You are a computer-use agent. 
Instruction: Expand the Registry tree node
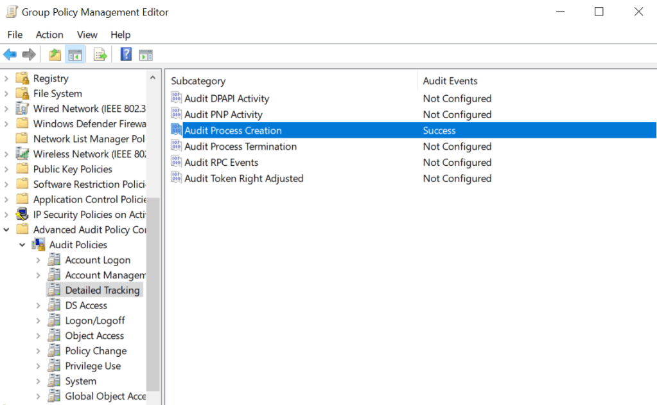[x=6, y=78]
